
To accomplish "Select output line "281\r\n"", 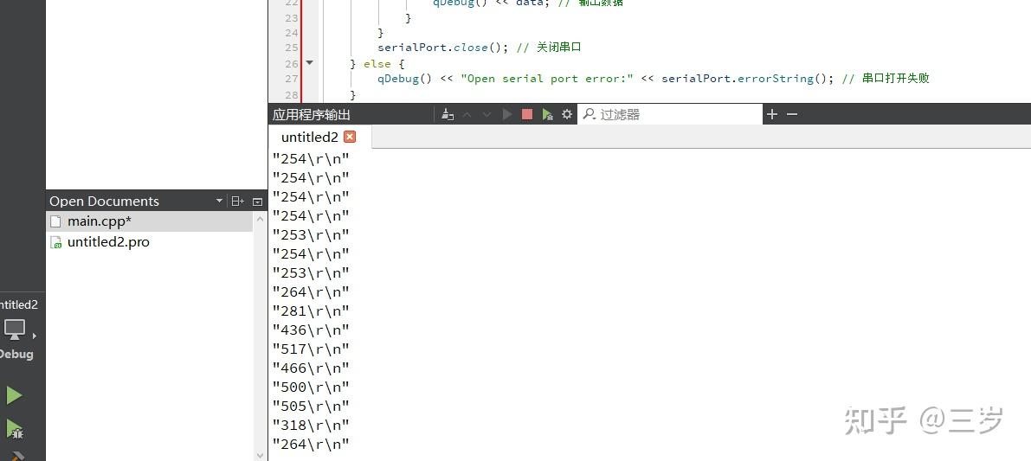I will point(311,311).
